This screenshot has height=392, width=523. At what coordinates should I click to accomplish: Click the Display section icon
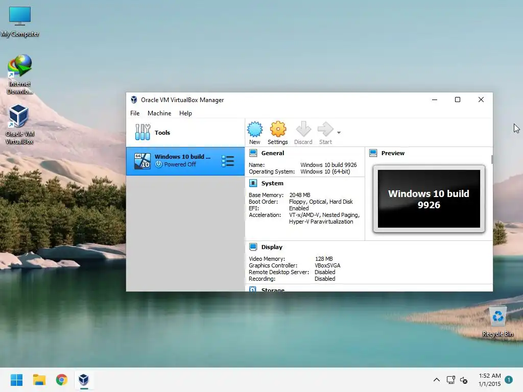(x=253, y=247)
